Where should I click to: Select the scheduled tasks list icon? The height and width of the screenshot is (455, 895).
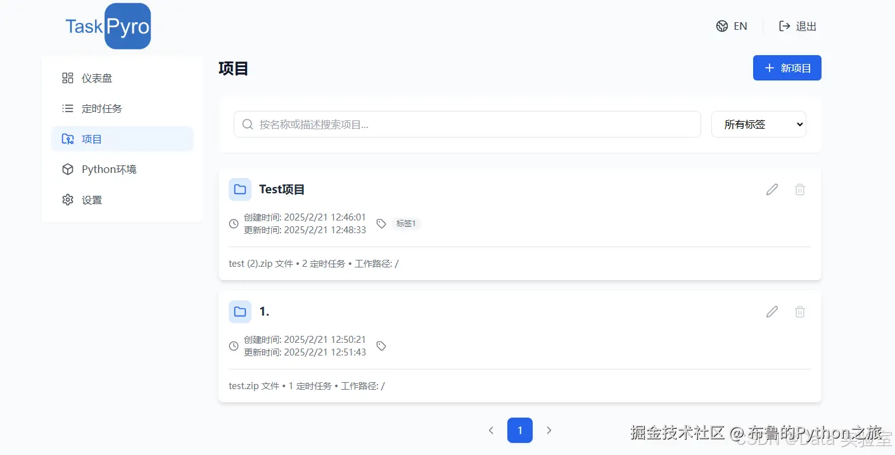point(67,108)
